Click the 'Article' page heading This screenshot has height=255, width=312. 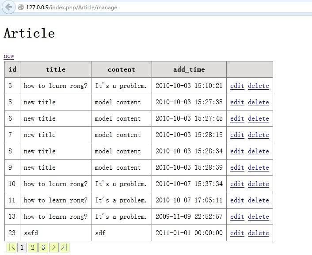coord(29,33)
